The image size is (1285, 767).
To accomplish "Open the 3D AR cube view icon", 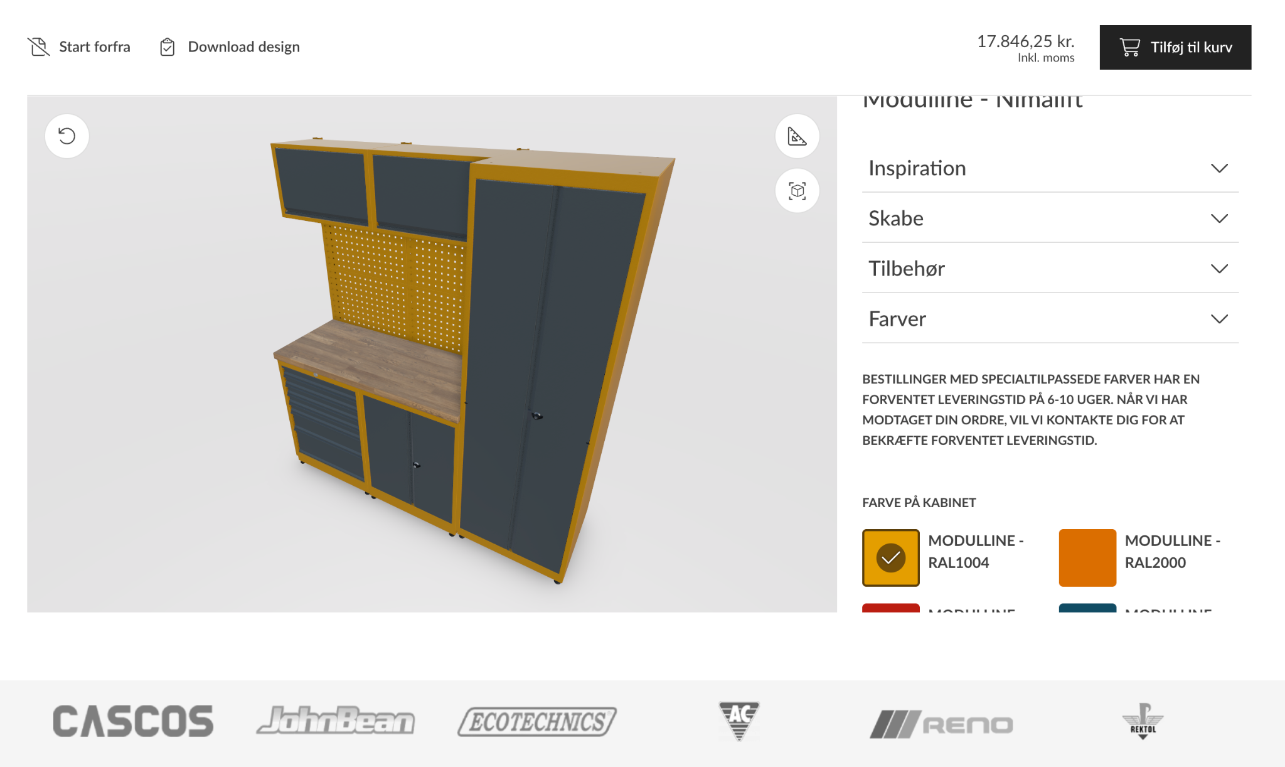I will click(797, 191).
